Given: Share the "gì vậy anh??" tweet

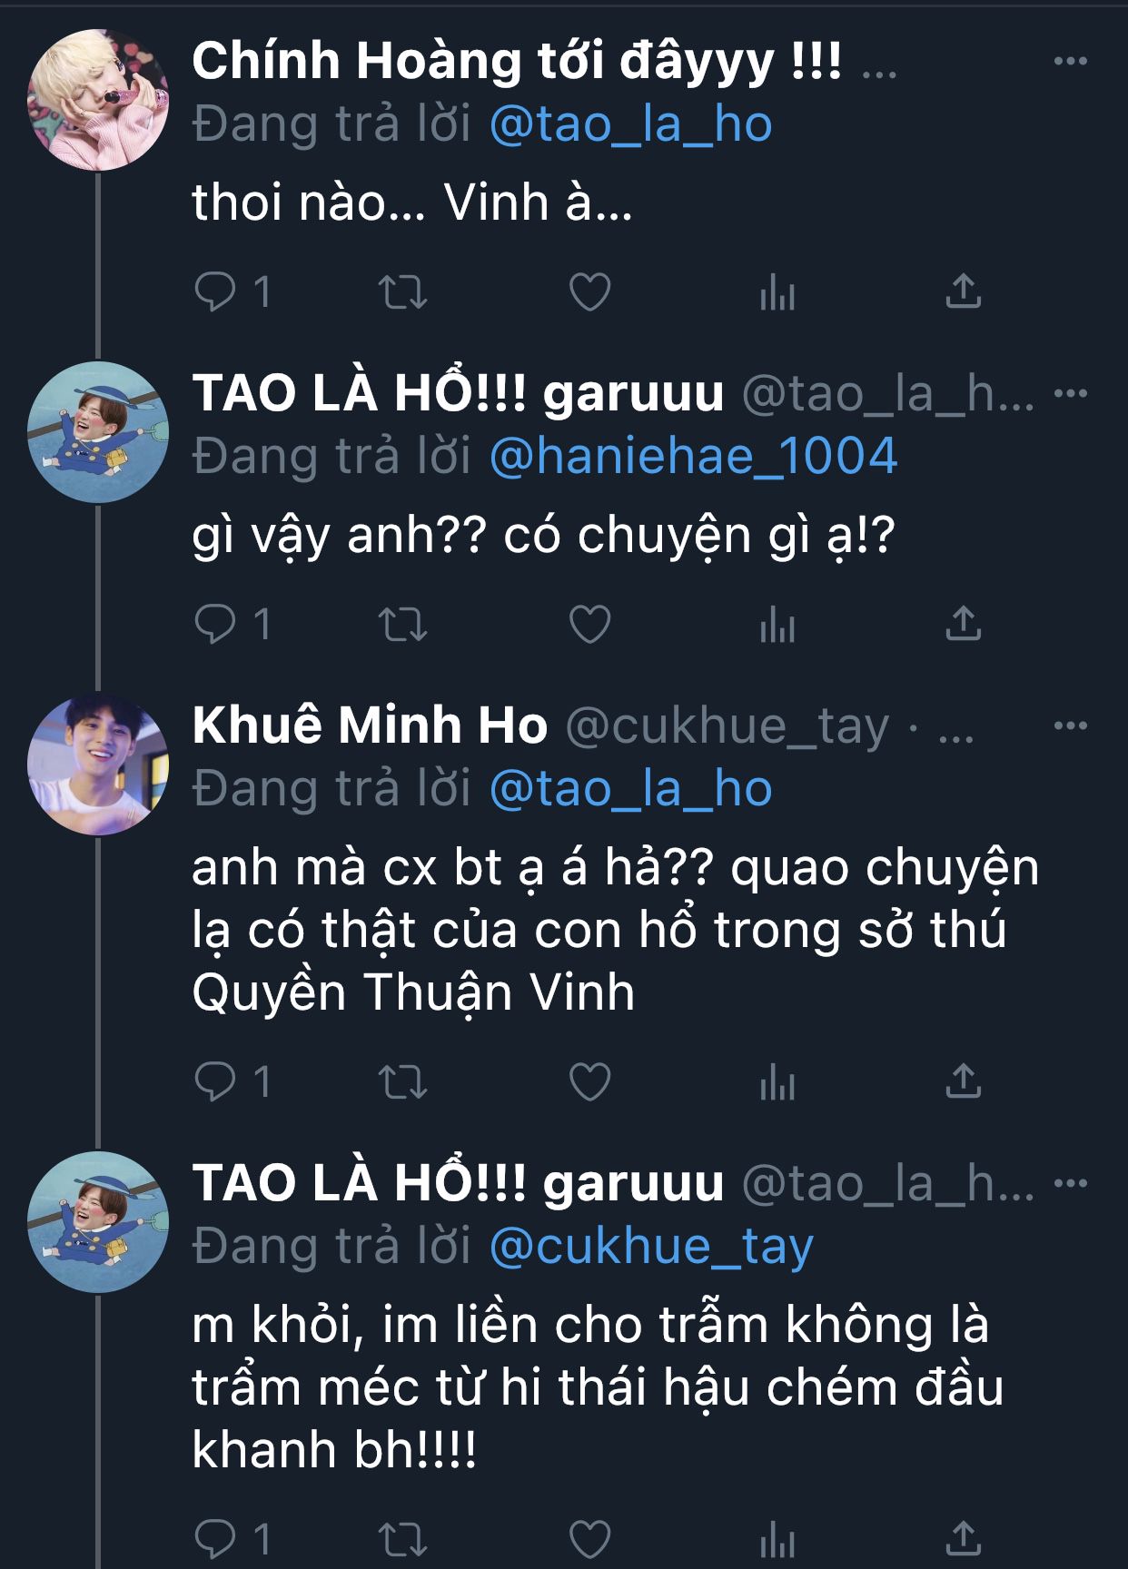Looking at the screenshot, I should (964, 623).
